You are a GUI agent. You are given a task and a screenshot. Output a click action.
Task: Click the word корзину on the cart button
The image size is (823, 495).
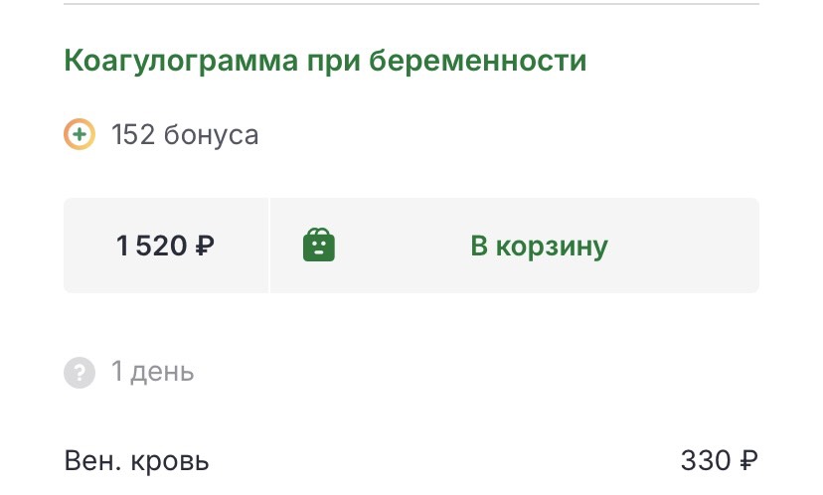click(x=554, y=246)
